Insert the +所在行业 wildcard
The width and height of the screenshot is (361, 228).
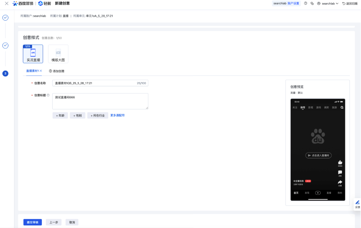(98, 115)
